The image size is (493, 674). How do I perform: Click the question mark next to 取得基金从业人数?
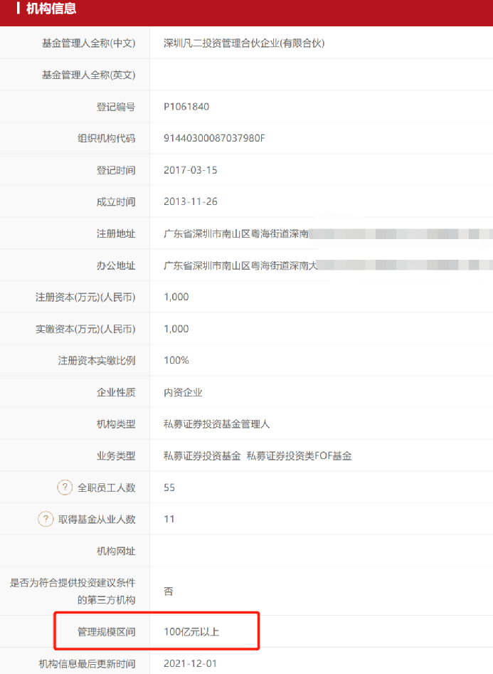(x=46, y=519)
